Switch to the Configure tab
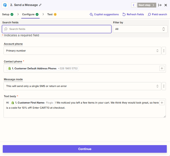This screenshot has width=170, height=156. (x=30, y=14)
